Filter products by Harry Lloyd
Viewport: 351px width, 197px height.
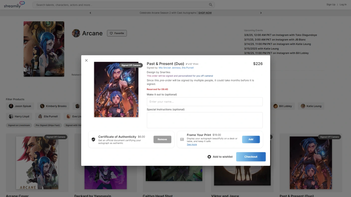point(19,116)
